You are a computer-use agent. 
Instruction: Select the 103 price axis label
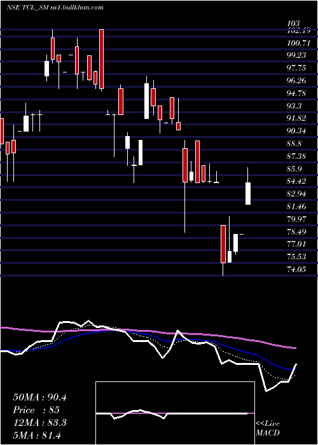coord(293,24)
